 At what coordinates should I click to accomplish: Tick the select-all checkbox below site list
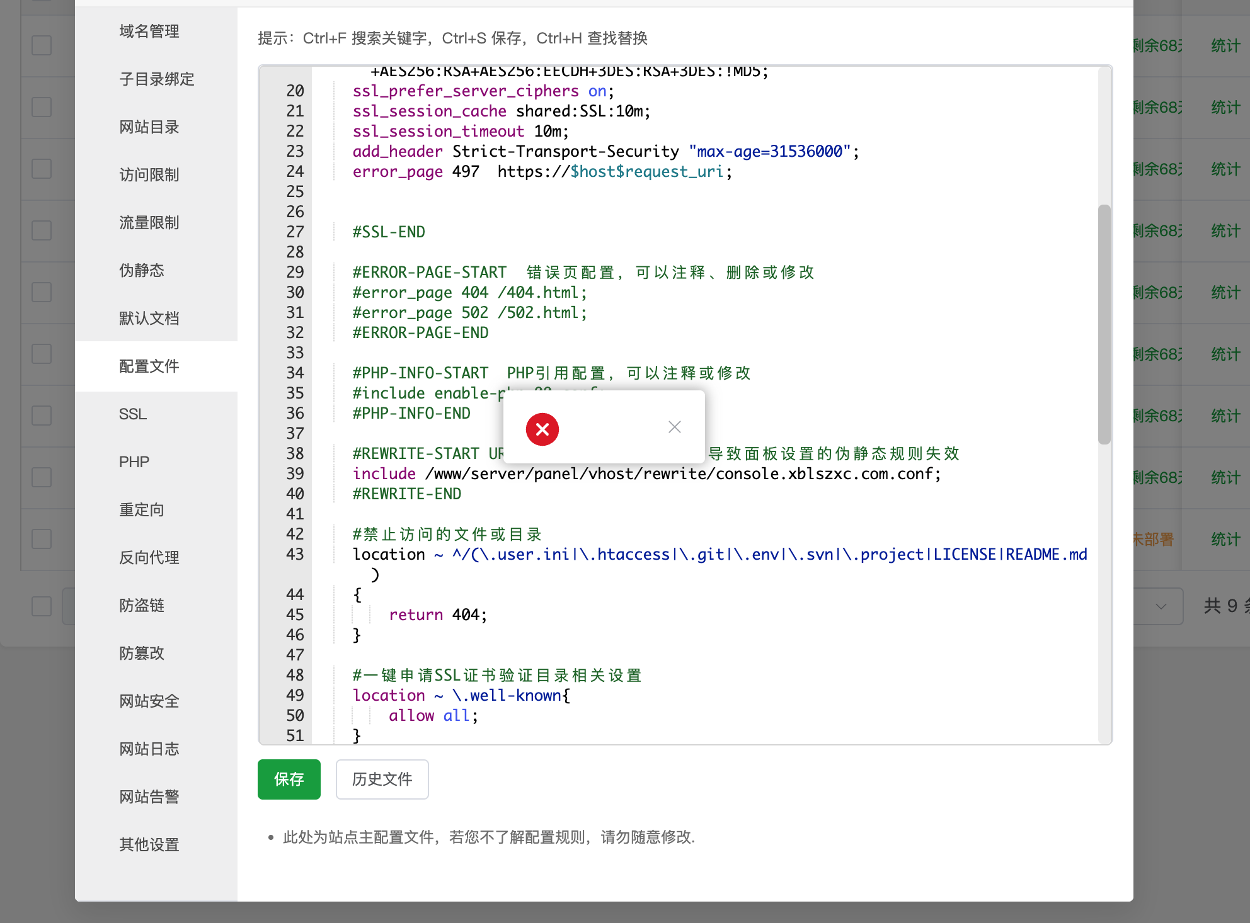[42, 606]
